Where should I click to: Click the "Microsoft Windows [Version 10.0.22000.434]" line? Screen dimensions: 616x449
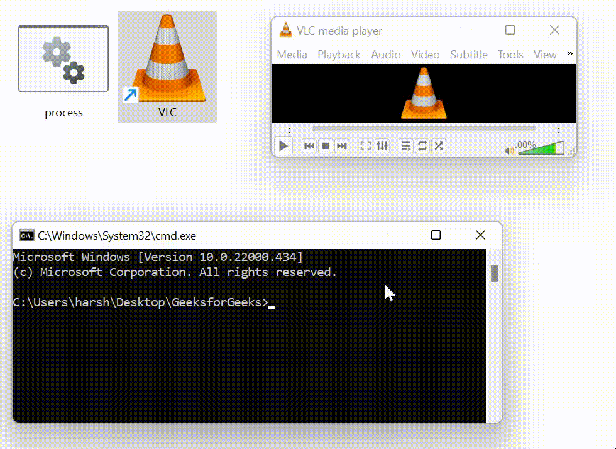click(158, 257)
